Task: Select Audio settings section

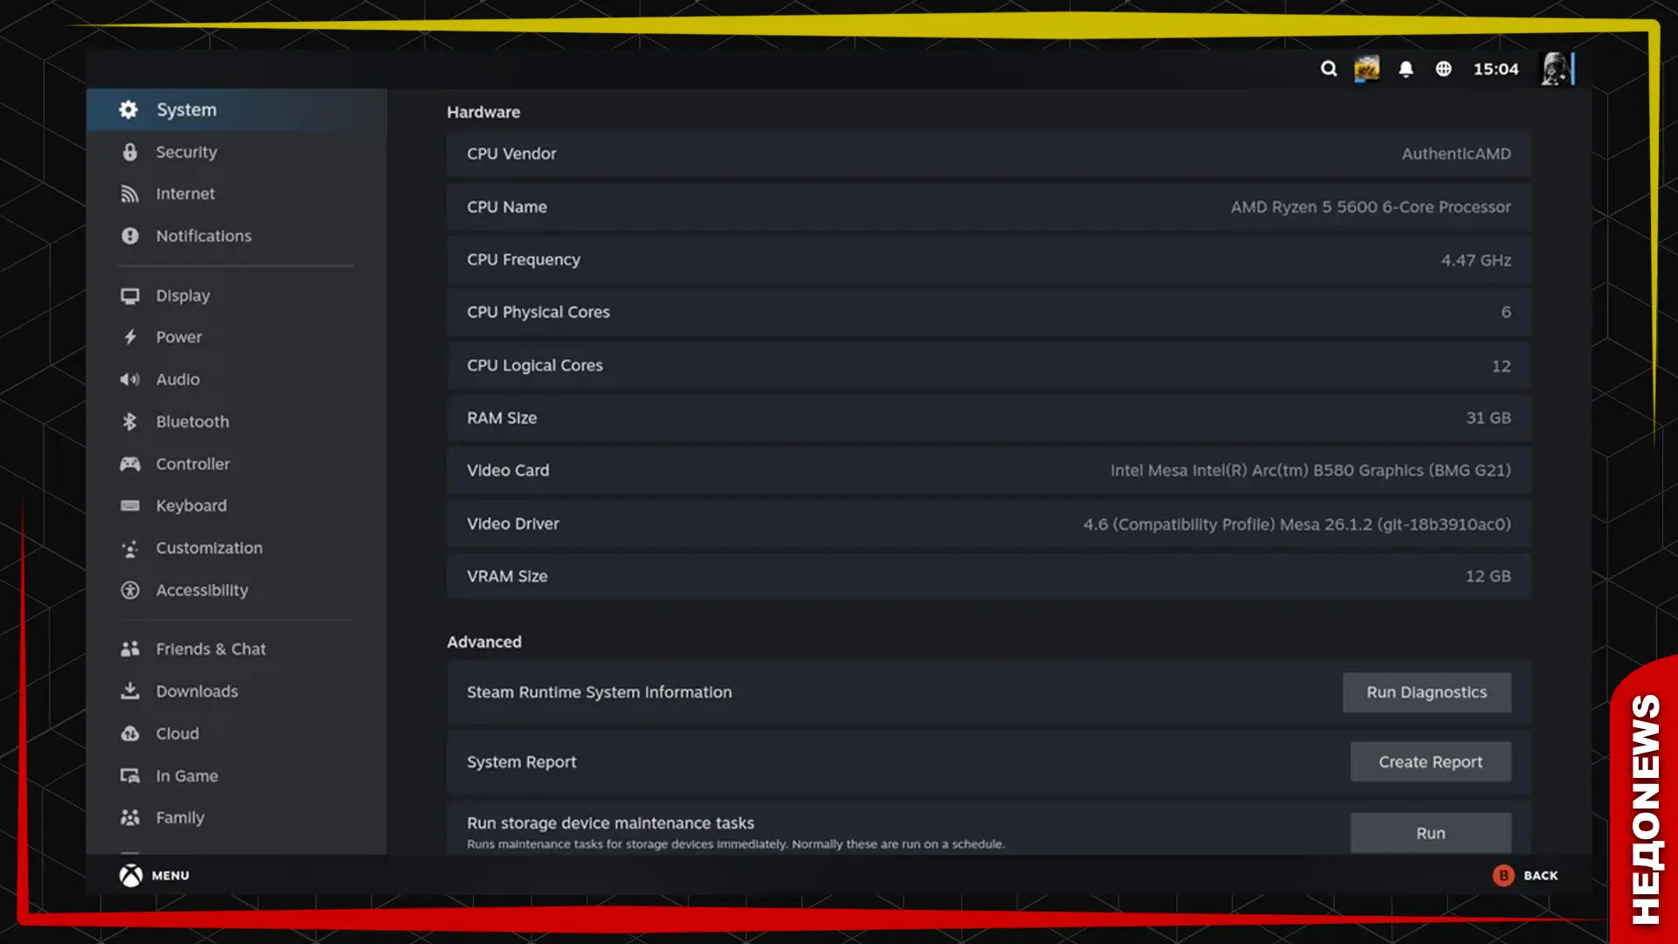Action: coord(236,379)
